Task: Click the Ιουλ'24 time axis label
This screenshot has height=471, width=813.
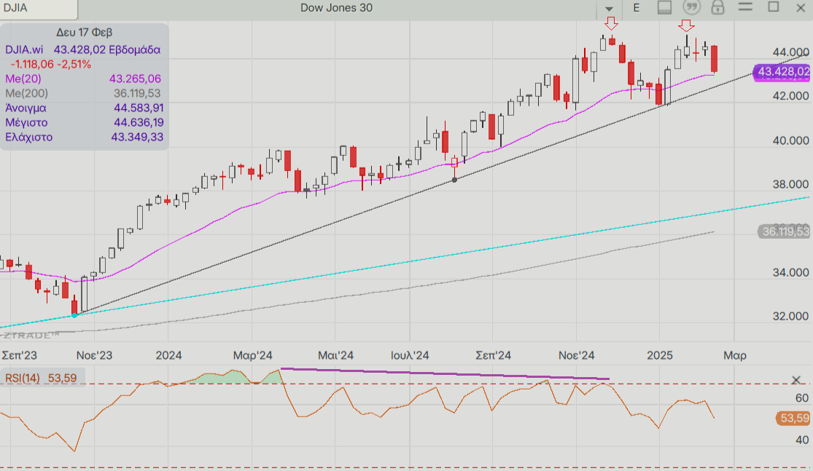Action: [410, 355]
